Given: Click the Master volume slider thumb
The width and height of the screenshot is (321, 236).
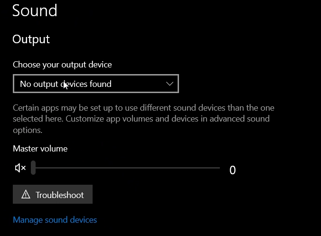Looking at the screenshot, I should click(x=33, y=168).
